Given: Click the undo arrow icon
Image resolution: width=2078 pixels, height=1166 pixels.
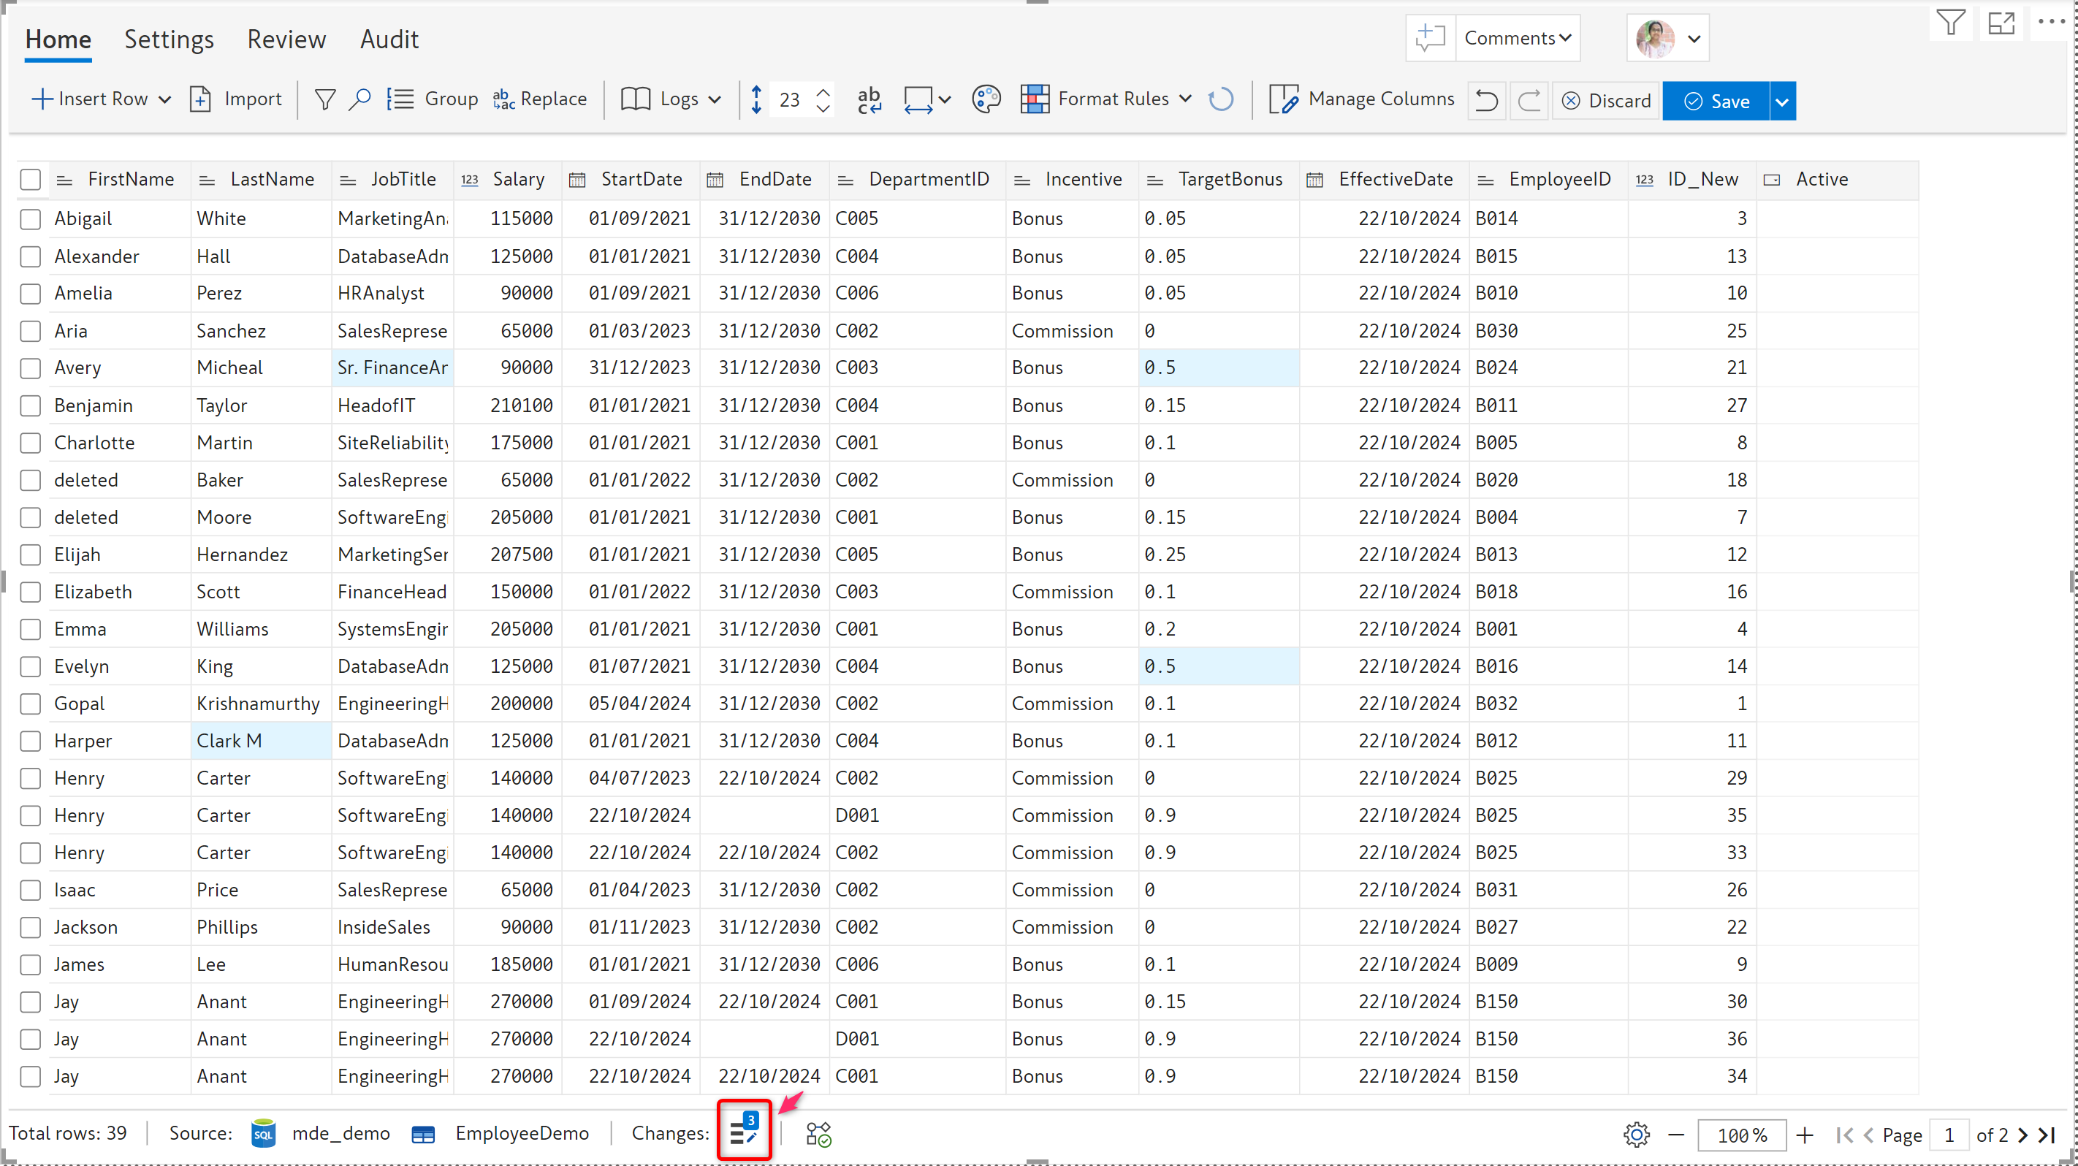Looking at the screenshot, I should [x=1486, y=101].
